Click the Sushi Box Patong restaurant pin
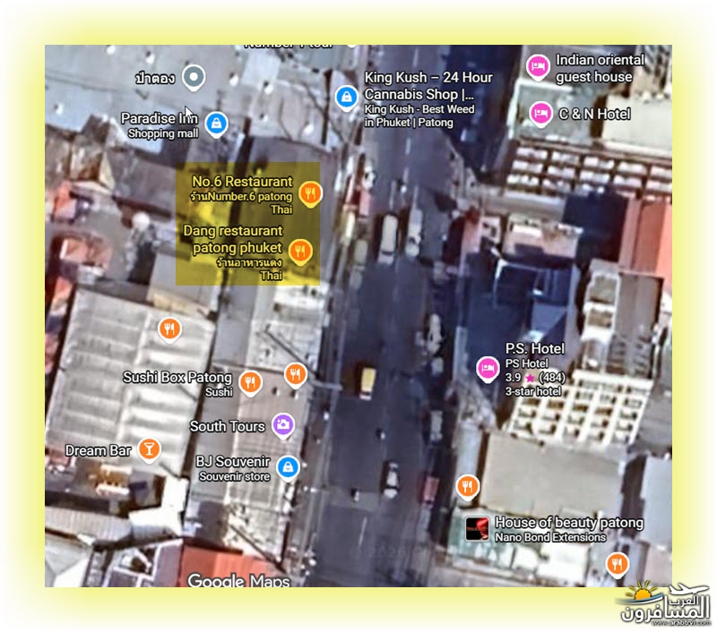This screenshot has width=717, height=632. coord(251,381)
